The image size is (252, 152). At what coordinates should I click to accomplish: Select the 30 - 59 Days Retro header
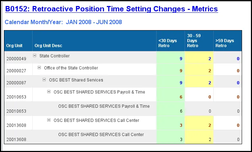point(194,41)
